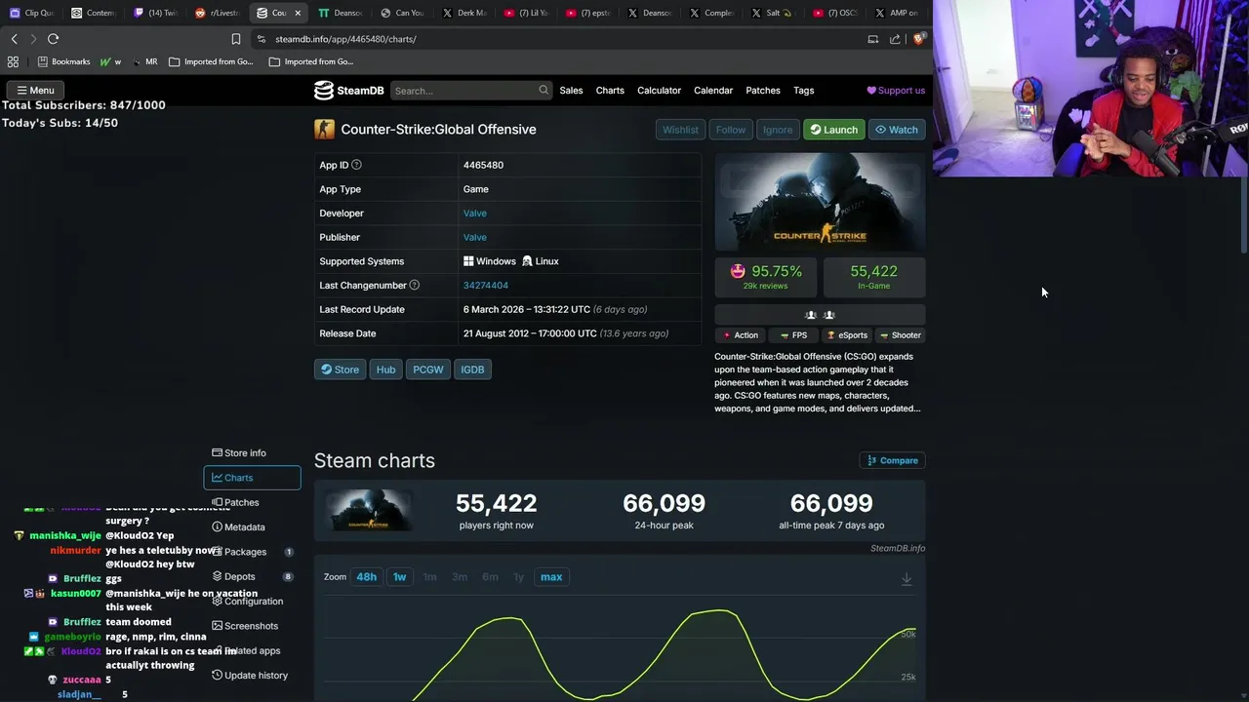This screenshot has width=1249, height=702.
Task: Open Calendar in the top navigation
Action: pyautogui.click(x=713, y=91)
